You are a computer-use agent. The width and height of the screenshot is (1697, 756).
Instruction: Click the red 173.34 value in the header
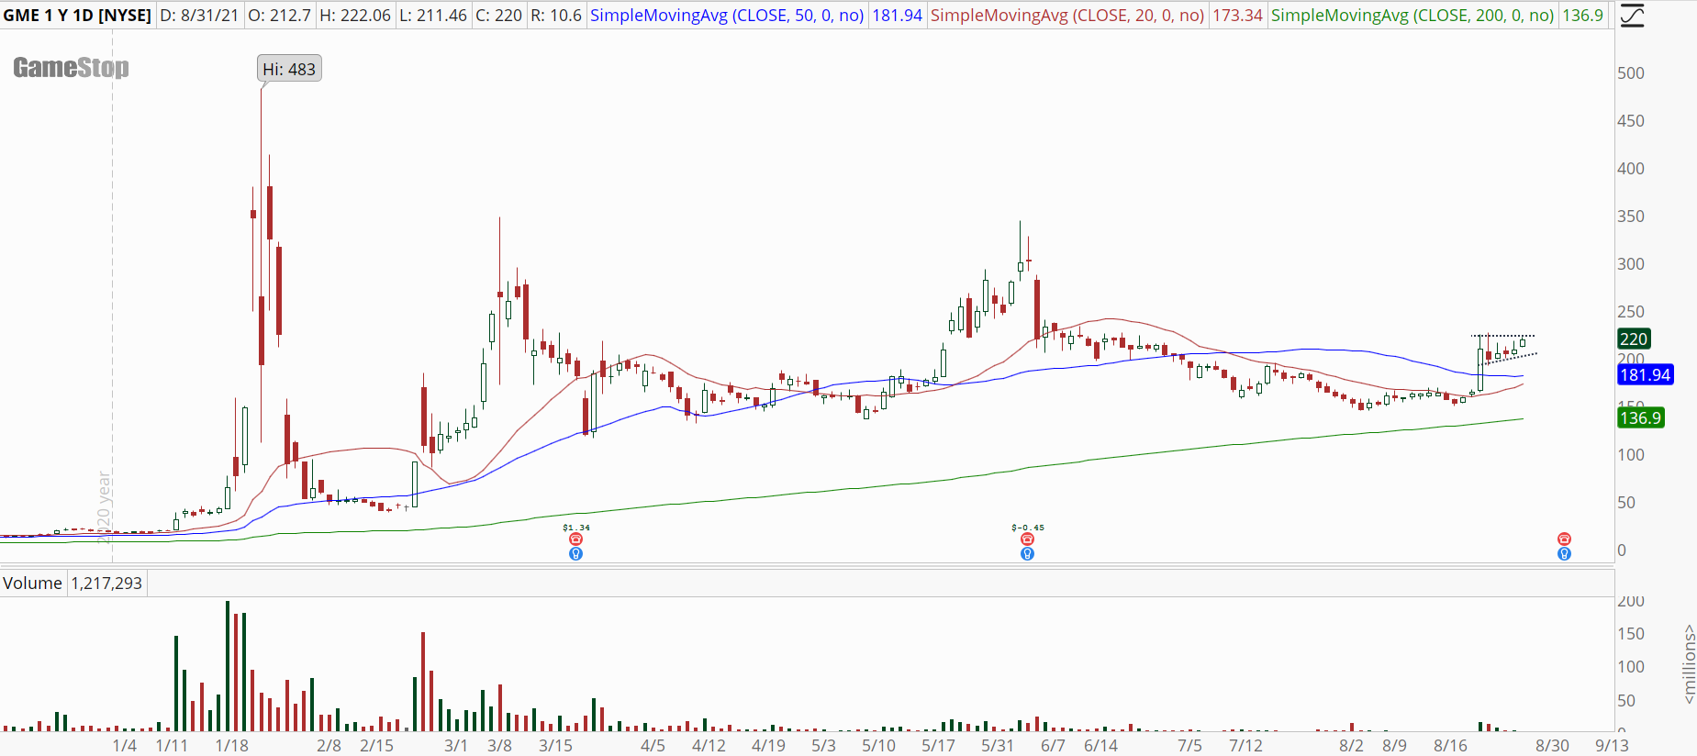[1237, 16]
